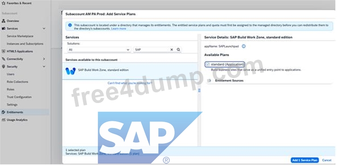
Task: Follow the Learn more link
Action: 119,29
